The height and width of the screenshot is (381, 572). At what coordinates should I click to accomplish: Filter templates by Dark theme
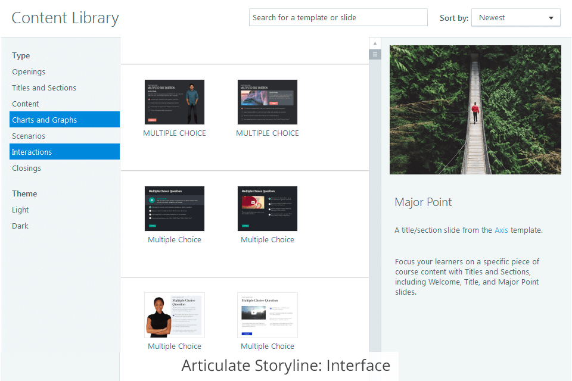pos(20,226)
